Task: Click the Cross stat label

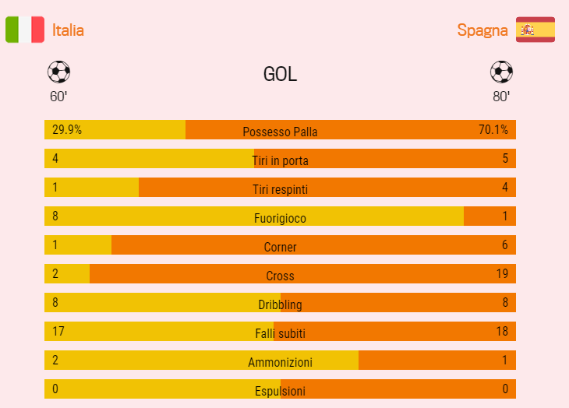Action: pyautogui.click(x=280, y=276)
